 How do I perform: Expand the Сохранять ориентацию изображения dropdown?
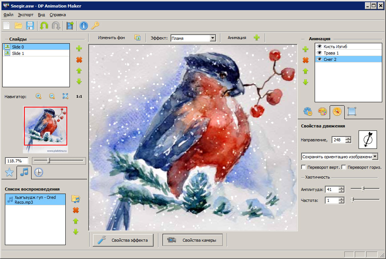coord(375,156)
